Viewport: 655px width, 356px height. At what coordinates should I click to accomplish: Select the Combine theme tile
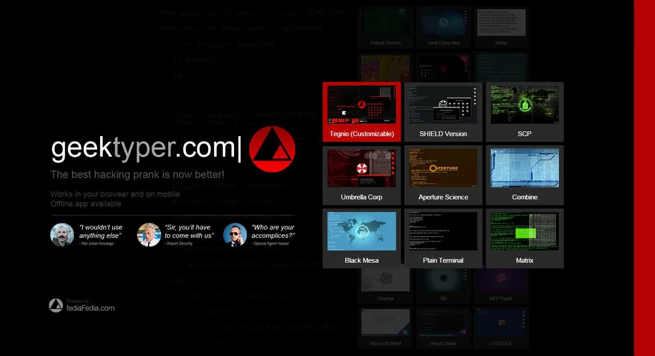tap(524, 175)
